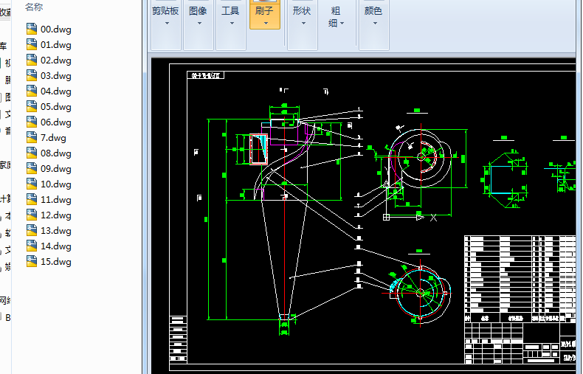Screen dimensions: 583x374
Task: Click the 08.dwg file icon
Action: click(x=32, y=153)
